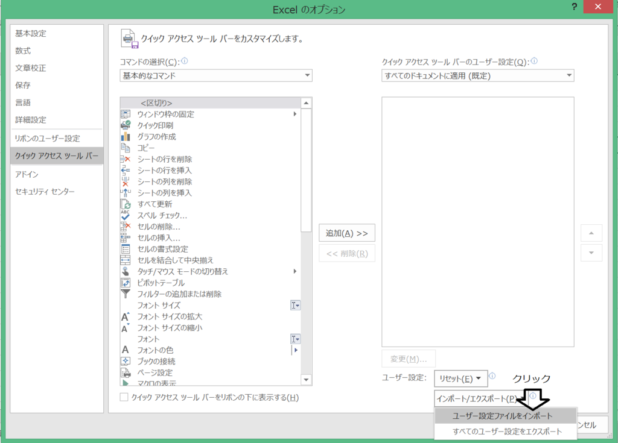The width and height of the screenshot is (618, 443).
Task: Click the フィルターの追加または削除 funnel icon
Action: click(126, 294)
